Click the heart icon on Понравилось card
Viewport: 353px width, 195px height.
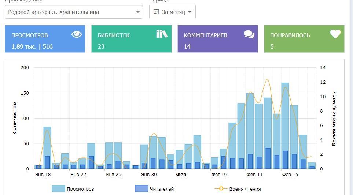(x=335, y=34)
